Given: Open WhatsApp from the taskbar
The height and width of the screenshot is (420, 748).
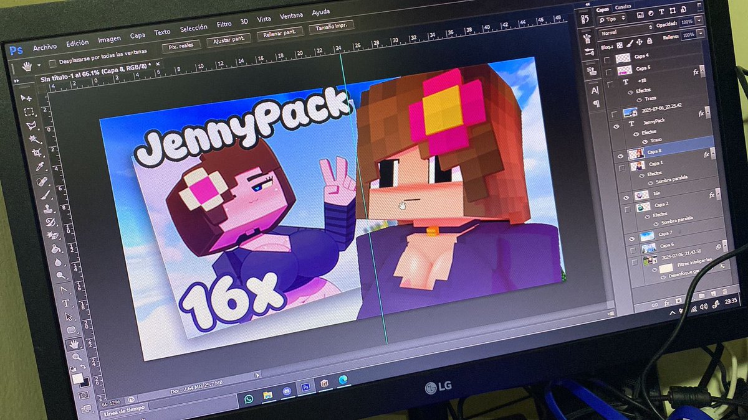Looking at the screenshot, I should 249,399.
